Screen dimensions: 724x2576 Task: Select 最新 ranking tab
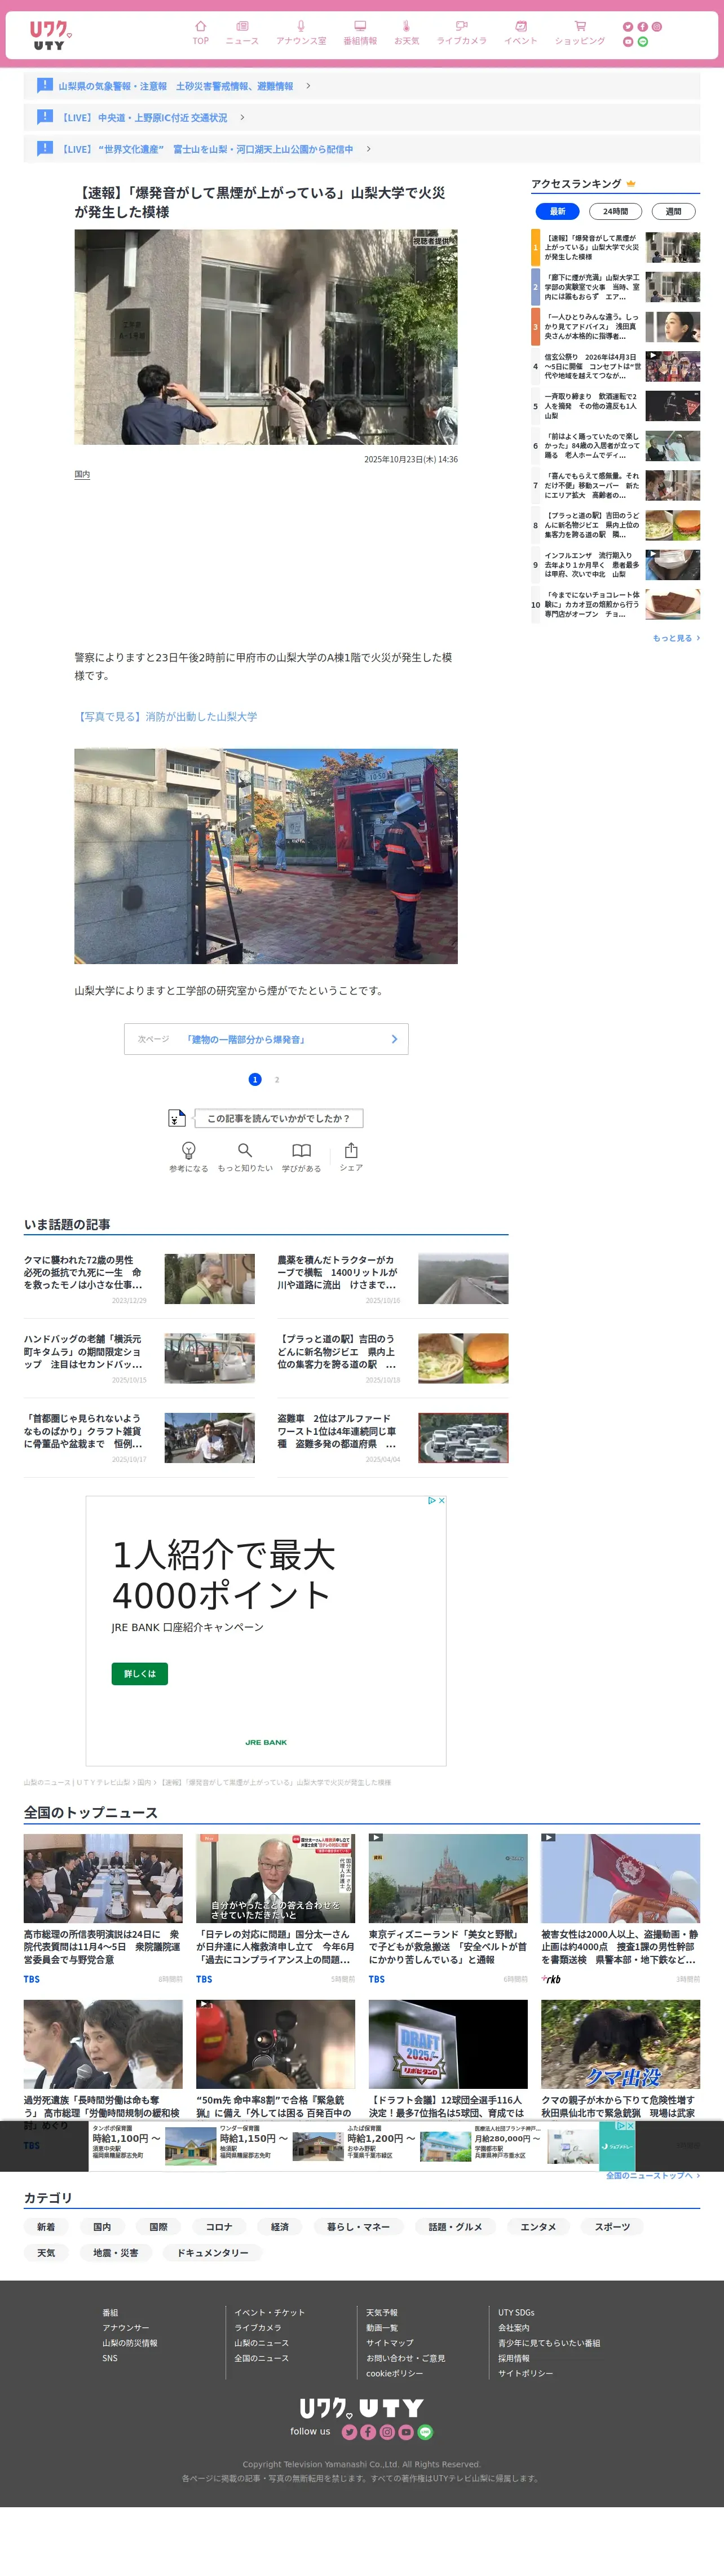coord(557,211)
